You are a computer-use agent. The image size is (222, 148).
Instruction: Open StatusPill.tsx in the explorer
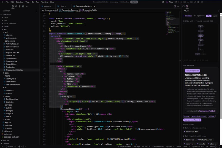pos(11,64)
